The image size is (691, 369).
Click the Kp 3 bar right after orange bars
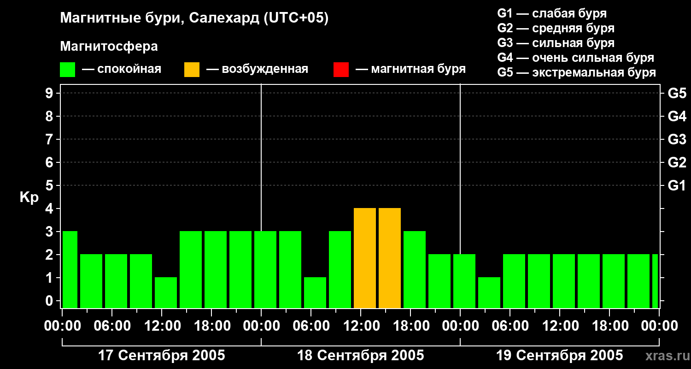[x=415, y=269]
